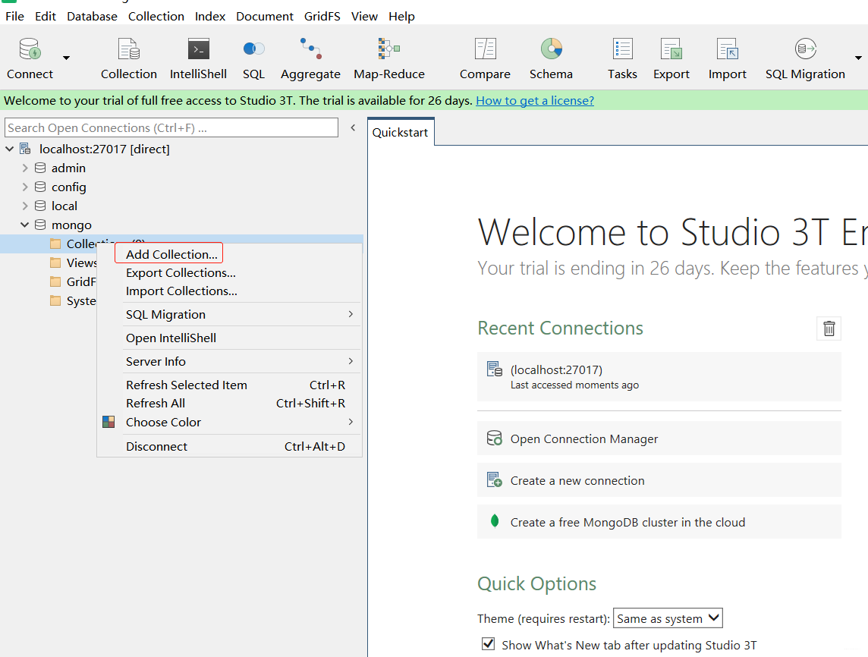Toggle Show What's New tab checkbox
Image resolution: width=868 pixels, height=657 pixels.
[x=489, y=643]
